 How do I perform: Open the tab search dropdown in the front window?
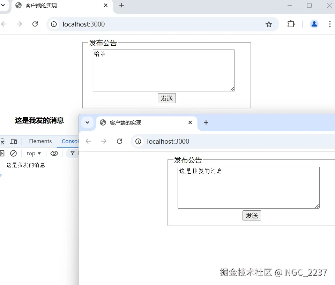point(87,122)
